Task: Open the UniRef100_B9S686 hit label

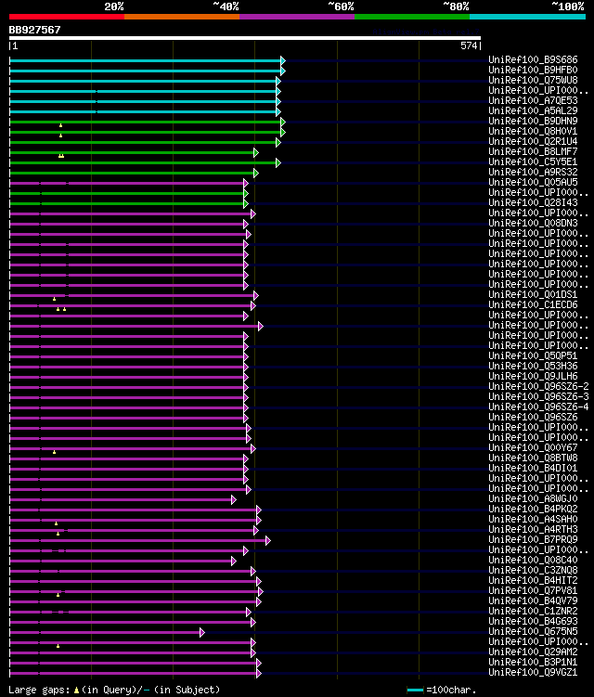Action: [533, 59]
